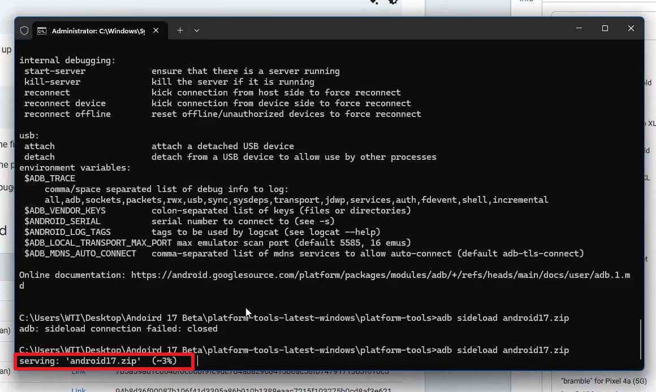This screenshot has height=392, width=656.
Task: Close the terminal window
Action: (631, 28)
